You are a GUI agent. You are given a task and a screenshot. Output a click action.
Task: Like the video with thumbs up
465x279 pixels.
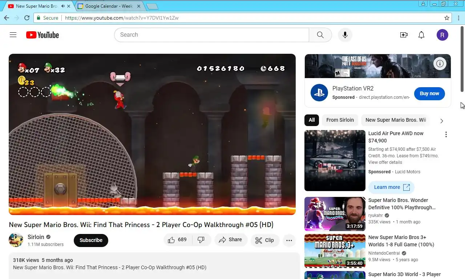pyautogui.click(x=177, y=240)
